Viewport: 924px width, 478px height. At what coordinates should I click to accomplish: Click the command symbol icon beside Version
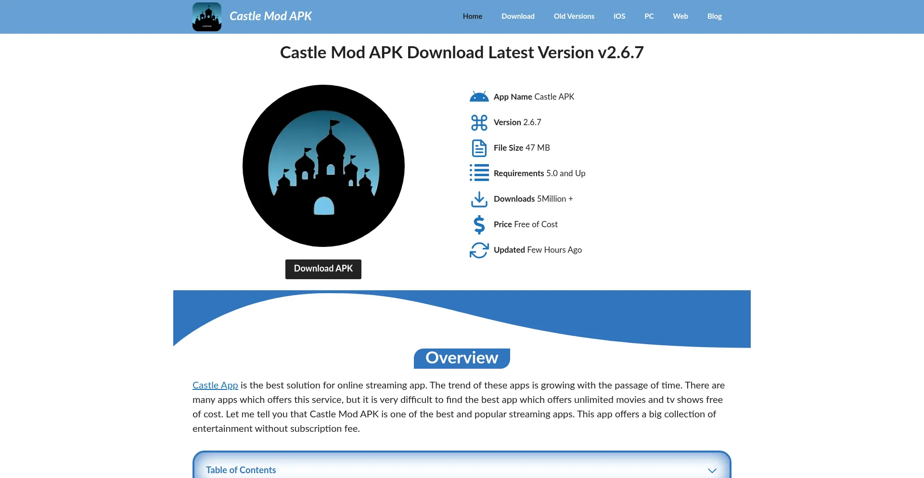[479, 123]
